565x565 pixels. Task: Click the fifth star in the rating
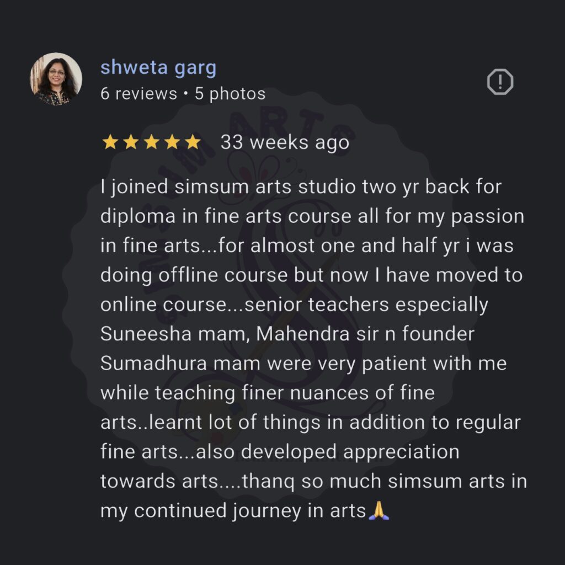tap(193, 143)
